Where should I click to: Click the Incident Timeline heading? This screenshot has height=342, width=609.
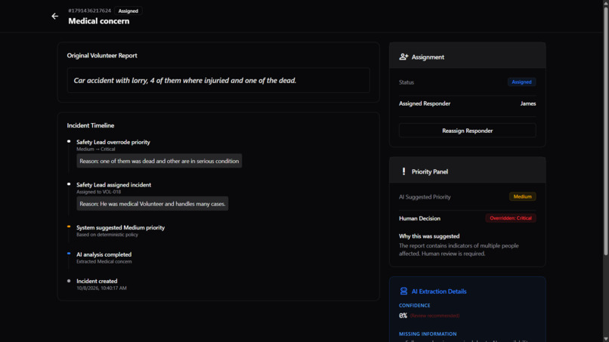tap(91, 125)
